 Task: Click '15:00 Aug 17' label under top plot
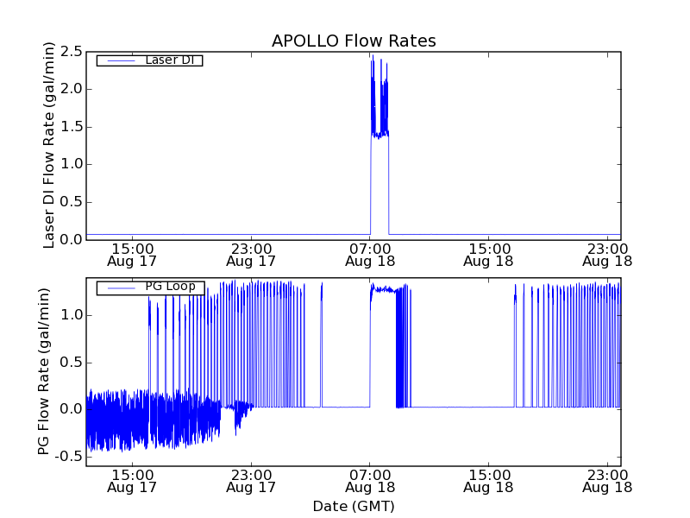point(132,255)
